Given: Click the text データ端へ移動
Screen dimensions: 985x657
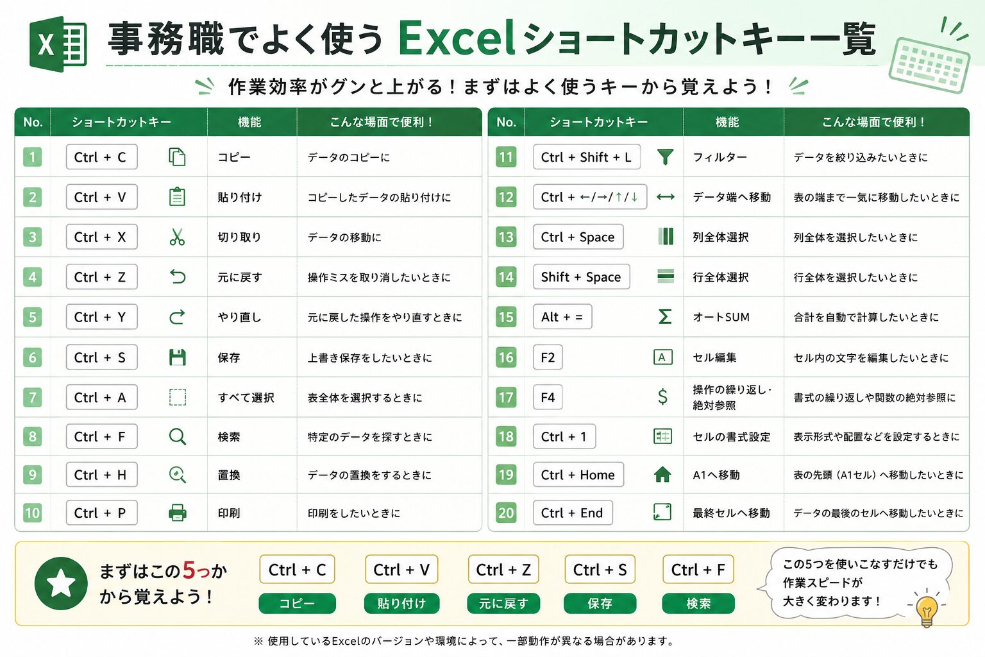Looking at the screenshot, I should [x=732, y=197].
